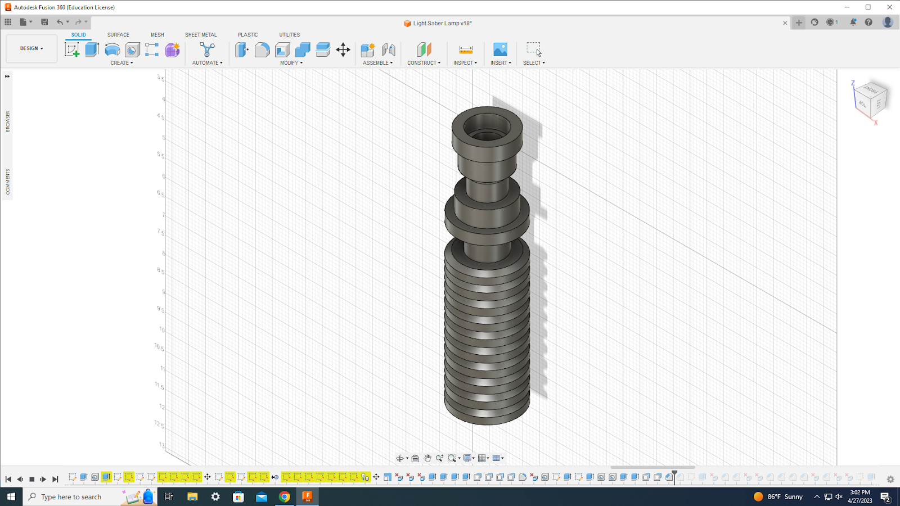
Task: Open the Create Form tool
Action: (173, 49)
